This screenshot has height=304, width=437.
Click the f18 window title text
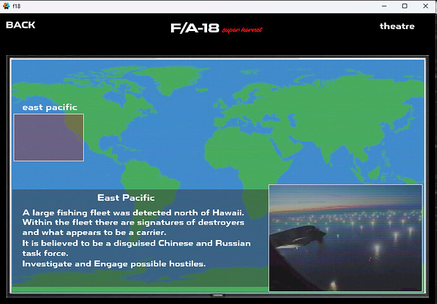tap(16, 6)
